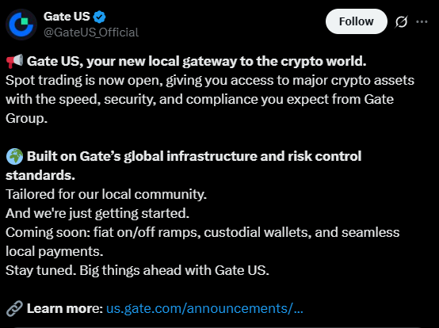Open the us.gate.com/announcements link
Viewport: 439px width, 328px height.
click(204, 308)
